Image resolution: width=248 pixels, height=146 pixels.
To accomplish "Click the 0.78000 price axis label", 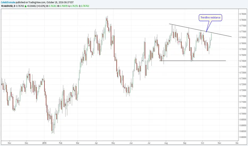I will pyautogui.click(x=243, y=20).
